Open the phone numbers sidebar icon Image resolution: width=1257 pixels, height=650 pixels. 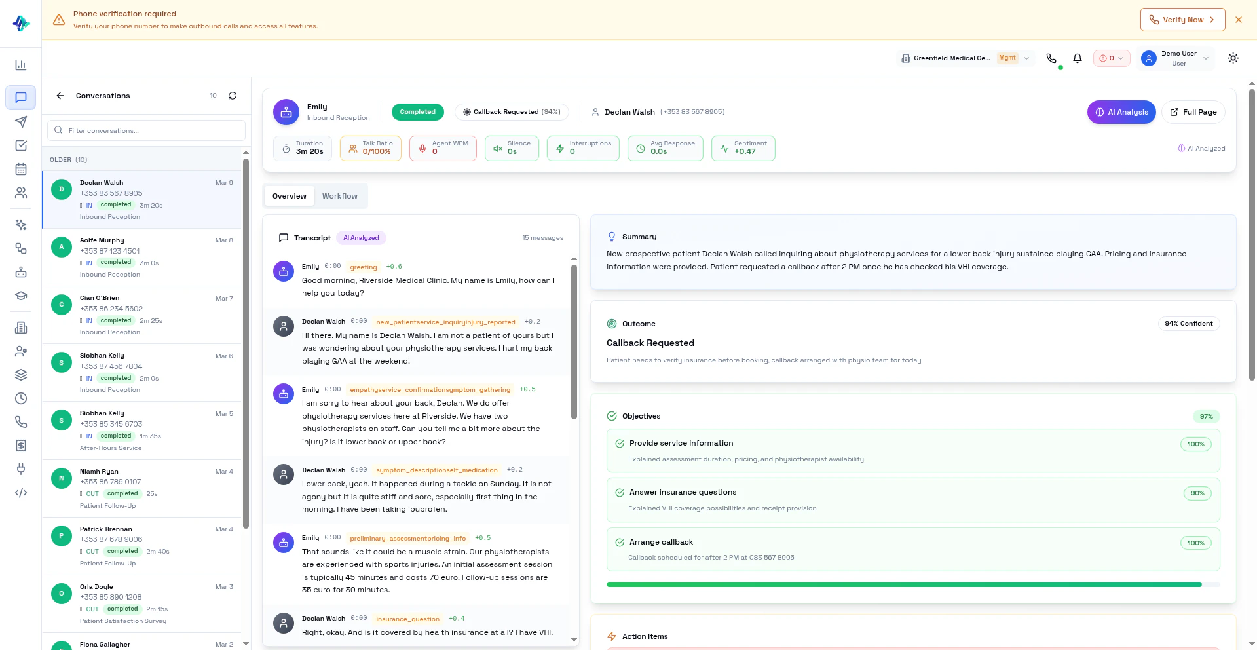[x=21, y=422]
